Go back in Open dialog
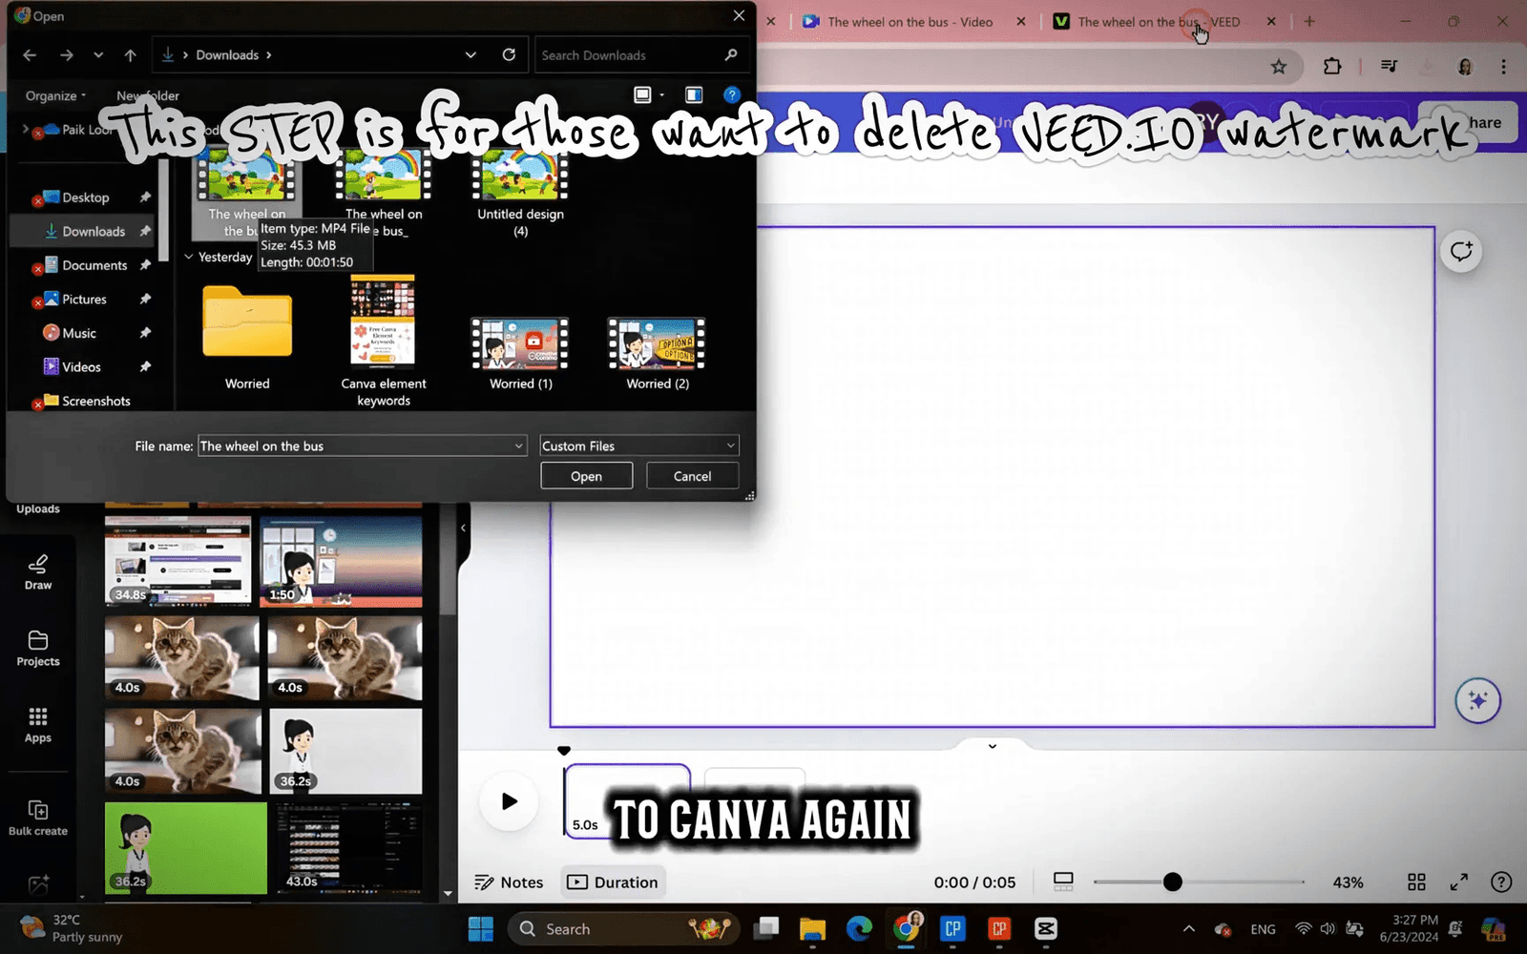The height and width of the screenshot is (954, 1527). tap(30, 55)
